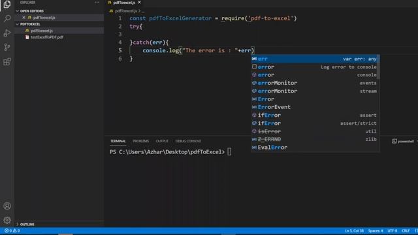Close the pdfToexcel.js editor tab
This screenshot has height=235, width=418.
pos(139,3)
